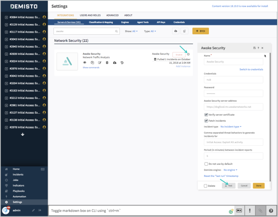Click the BYOI button
The image size is (278, 217).
coord(200,31)
